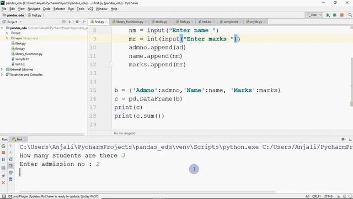The image size is (353, 199).
Task: Select test.txt in the project tree
Action: 20,64
